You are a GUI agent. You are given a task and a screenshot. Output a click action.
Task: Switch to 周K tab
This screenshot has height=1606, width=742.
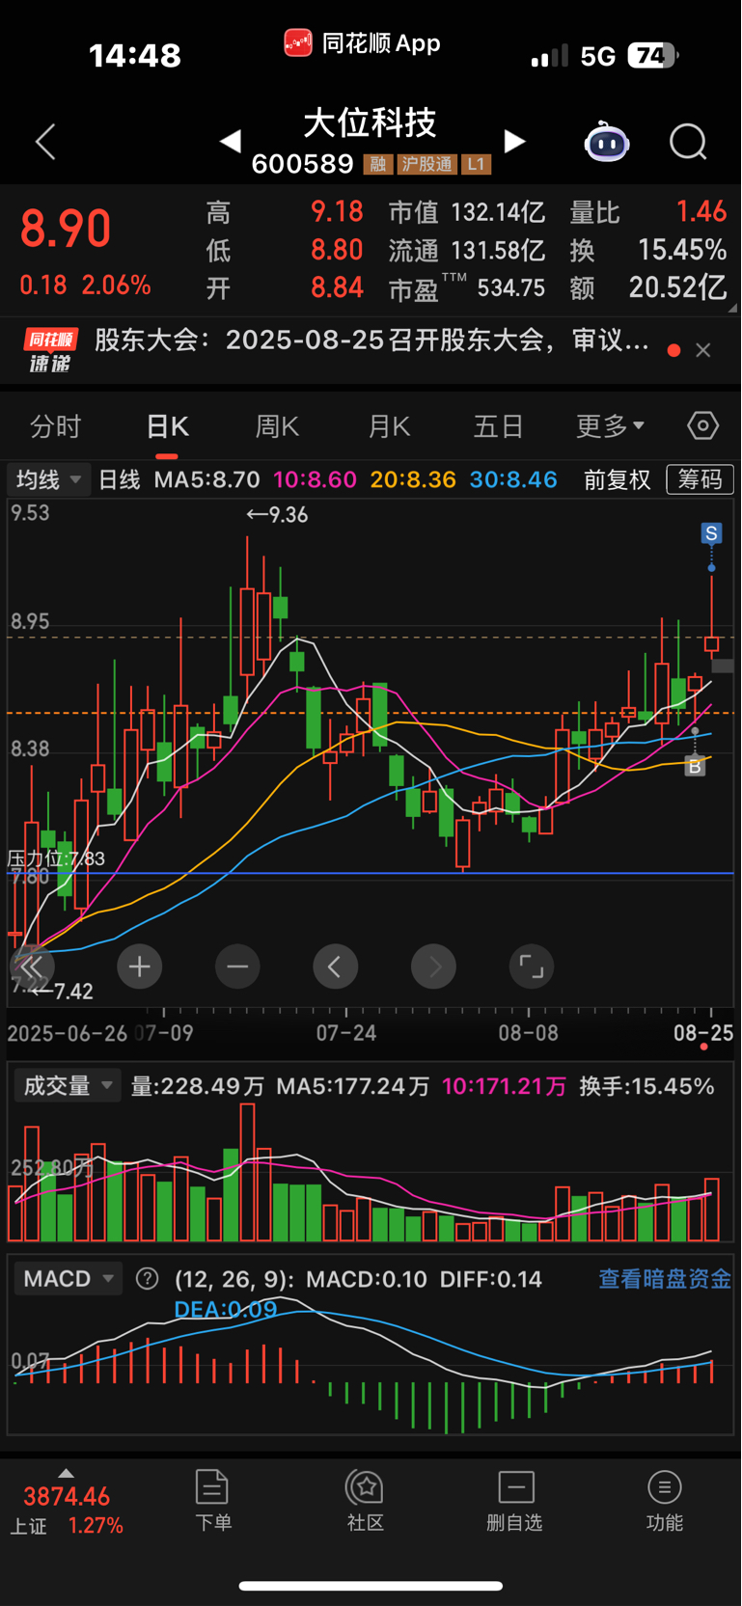[278, 426]
